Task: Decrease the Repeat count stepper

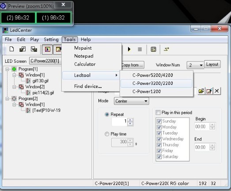Action: pyautogui.click(x=130, y=124)
